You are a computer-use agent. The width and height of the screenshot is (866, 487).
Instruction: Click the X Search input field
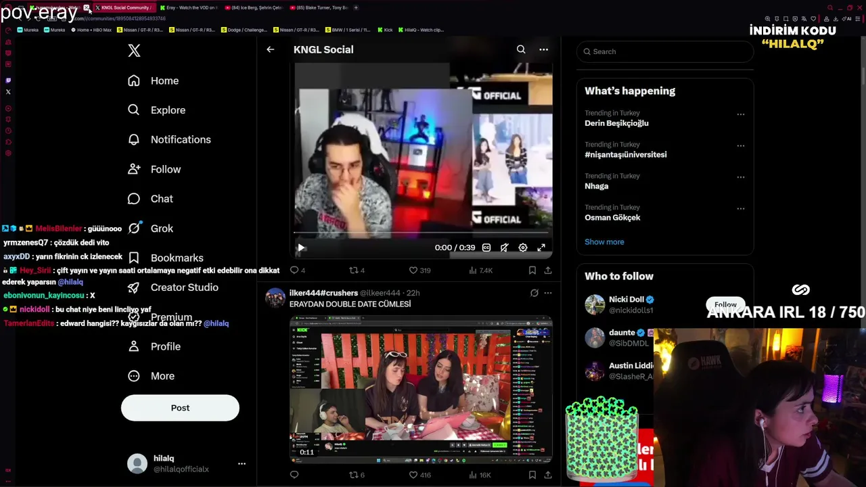[x=665, y=51]
